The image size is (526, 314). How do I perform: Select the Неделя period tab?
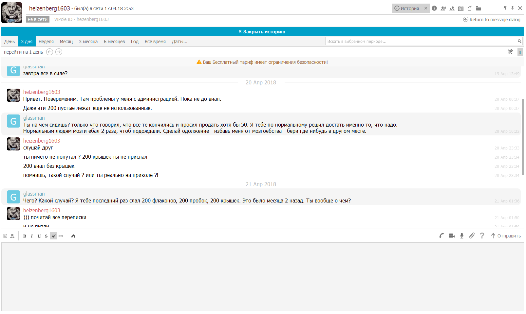pos(46,42)
